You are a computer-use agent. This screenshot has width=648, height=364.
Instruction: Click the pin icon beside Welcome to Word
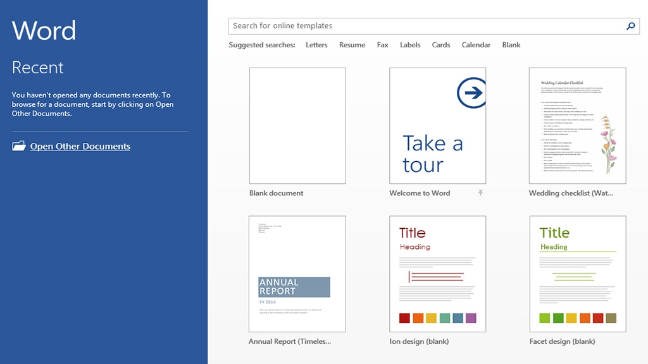(x=480, y=193)
